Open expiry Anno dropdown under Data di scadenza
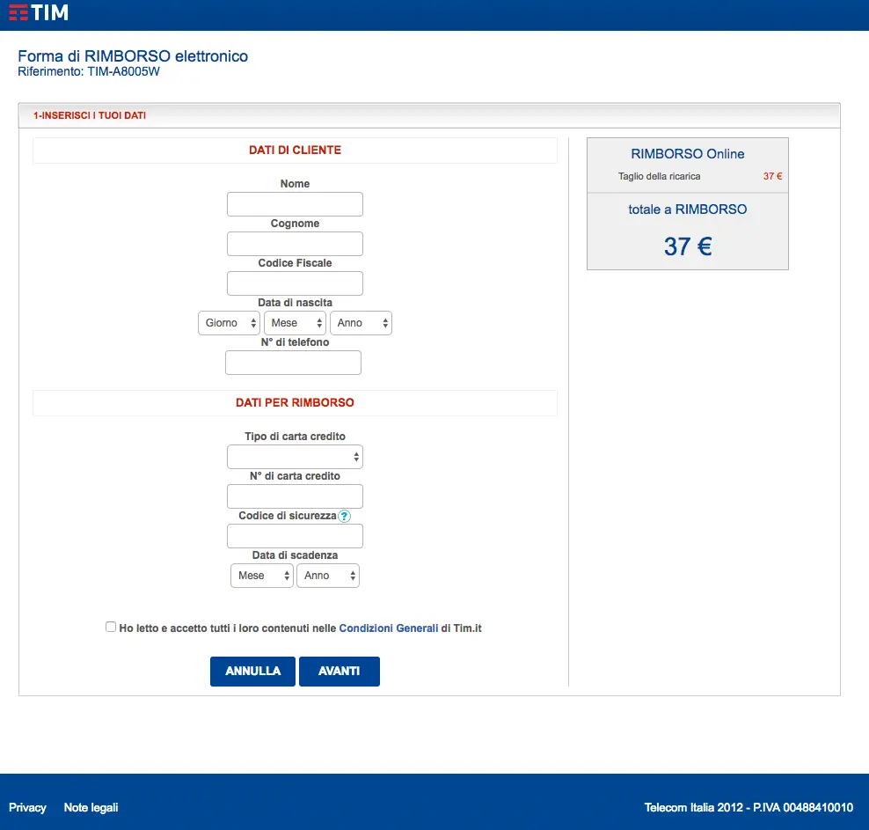The image size is (869, 830). (327, 576)
